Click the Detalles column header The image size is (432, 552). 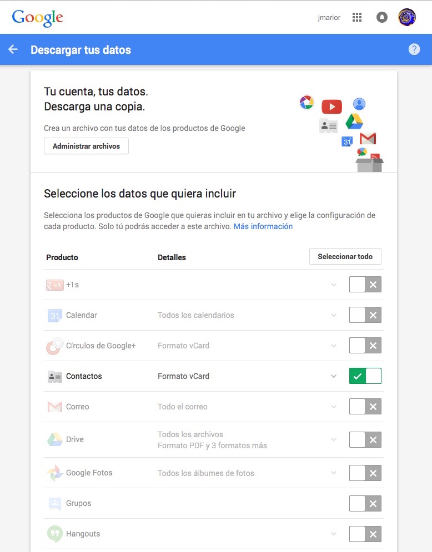point(172,257)
